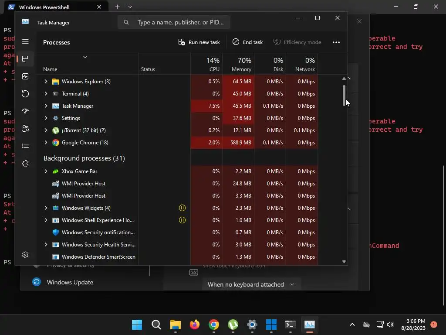
Task: Open the Startup apps sidebar icon
Action: click(25, 111)
